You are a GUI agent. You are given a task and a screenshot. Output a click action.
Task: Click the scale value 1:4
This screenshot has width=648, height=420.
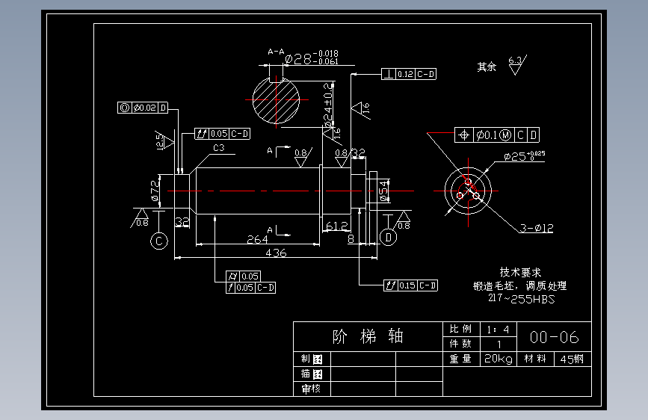[x=498, y=330]
